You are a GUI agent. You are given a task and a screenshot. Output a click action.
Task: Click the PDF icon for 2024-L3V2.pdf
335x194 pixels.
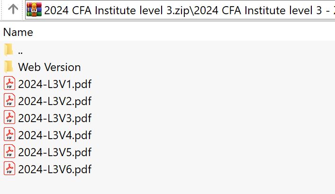tap(9, 101)
